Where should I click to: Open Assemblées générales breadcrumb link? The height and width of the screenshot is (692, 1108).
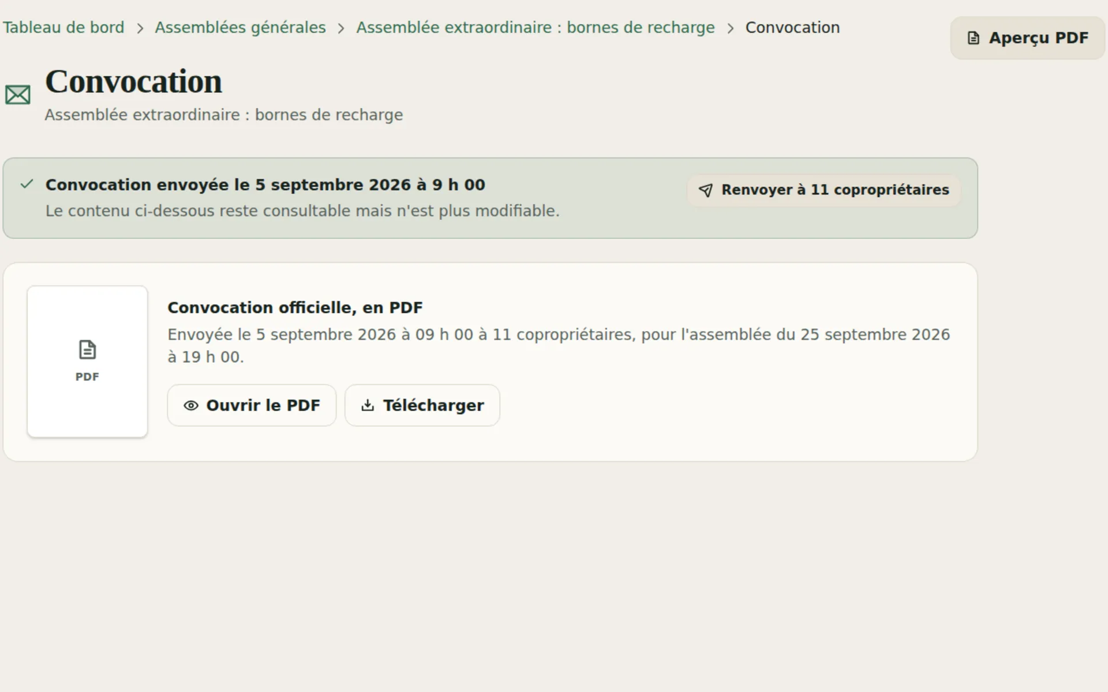pos(240,28)
